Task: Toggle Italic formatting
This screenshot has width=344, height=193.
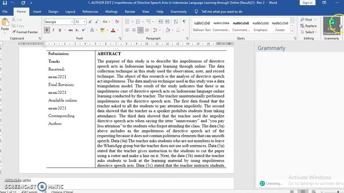Action: point(53,30)
